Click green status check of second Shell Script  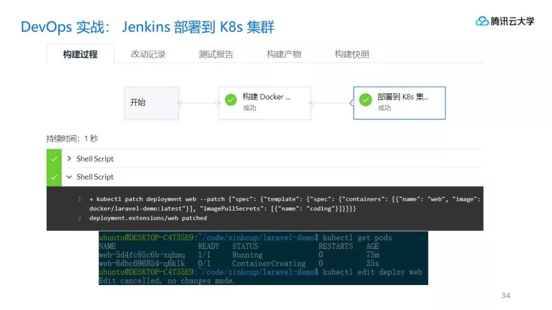[54, 177]
